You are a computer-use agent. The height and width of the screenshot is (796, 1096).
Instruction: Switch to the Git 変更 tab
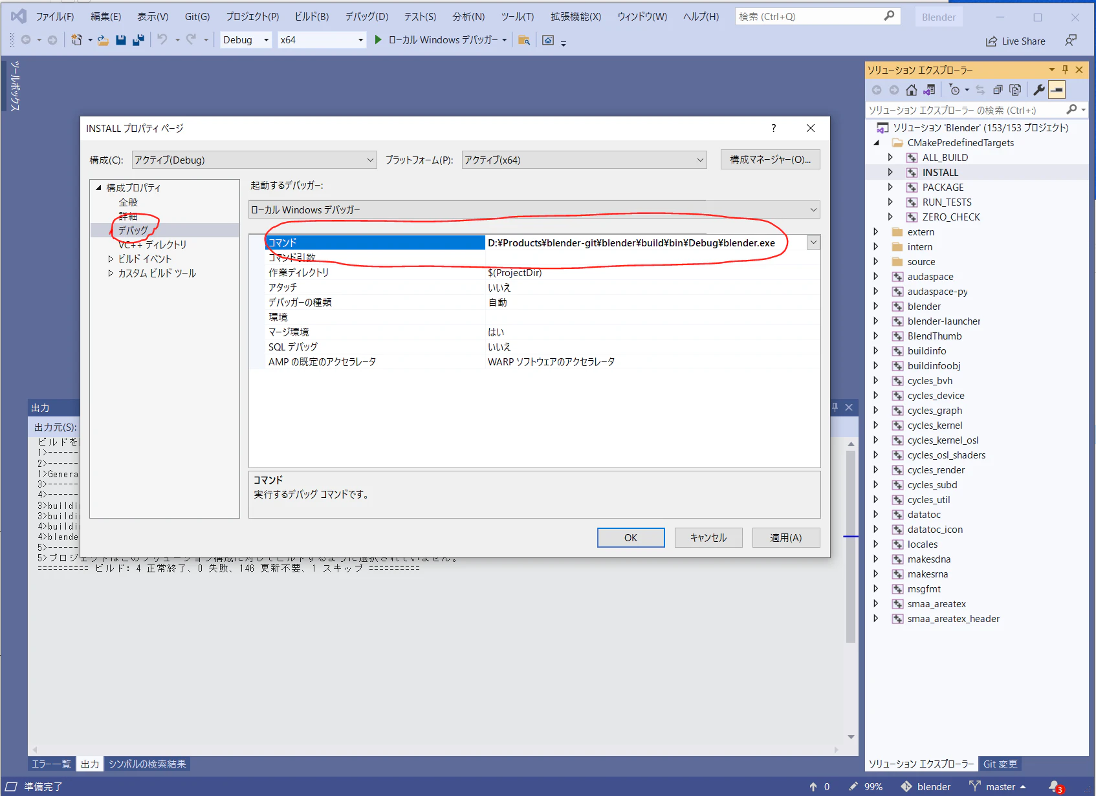(x=1000, y=764)
